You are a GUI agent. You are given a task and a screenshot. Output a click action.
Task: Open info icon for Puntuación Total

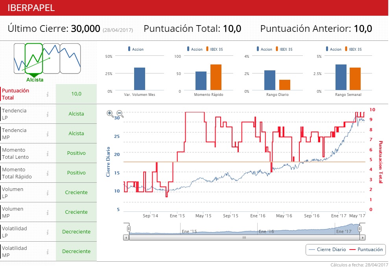(x=47, y=94)
